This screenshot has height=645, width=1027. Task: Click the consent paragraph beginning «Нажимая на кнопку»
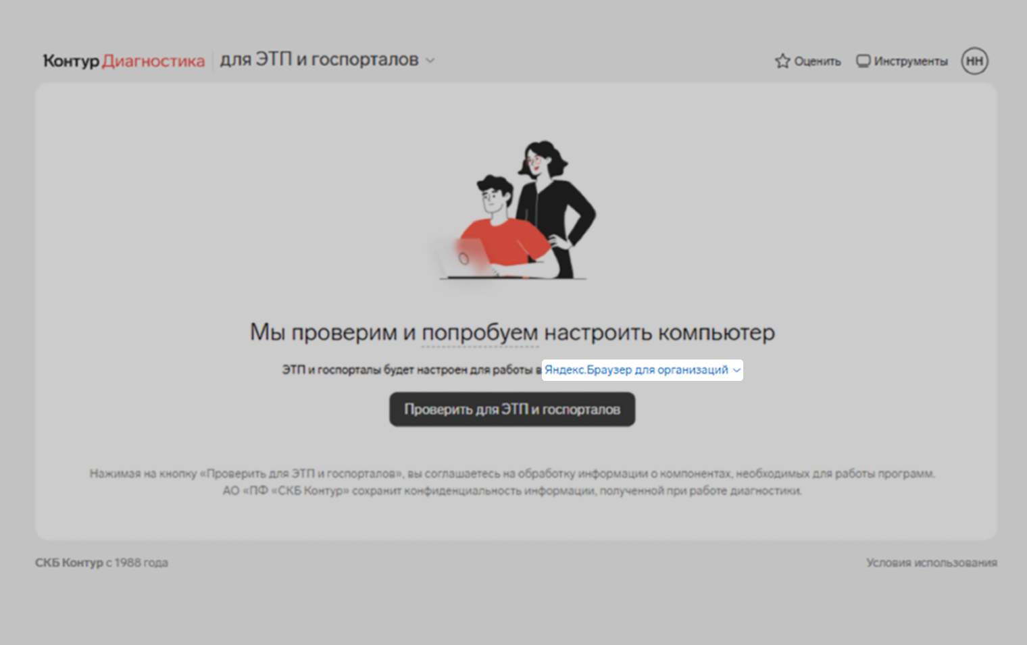click(x=512, y=482)
